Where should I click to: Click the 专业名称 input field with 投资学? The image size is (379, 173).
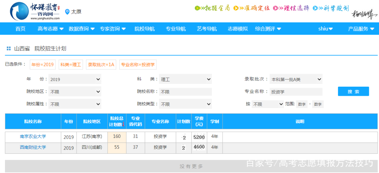point(296,92)
